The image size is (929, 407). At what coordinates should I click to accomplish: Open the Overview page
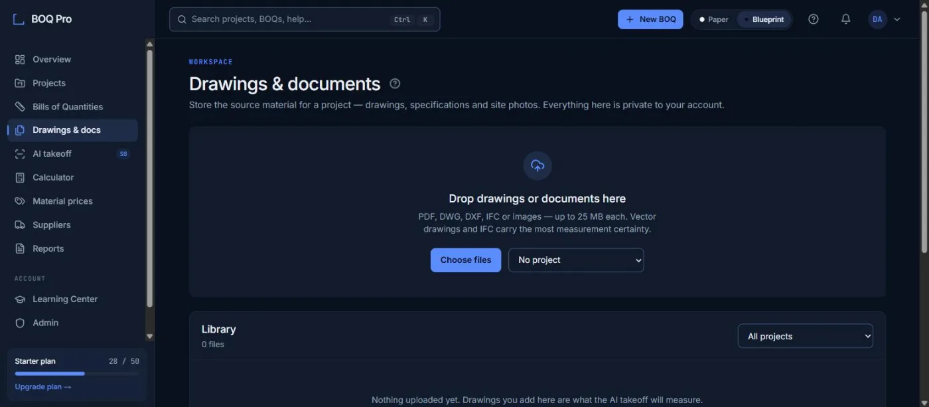click(x=72, y=60)
